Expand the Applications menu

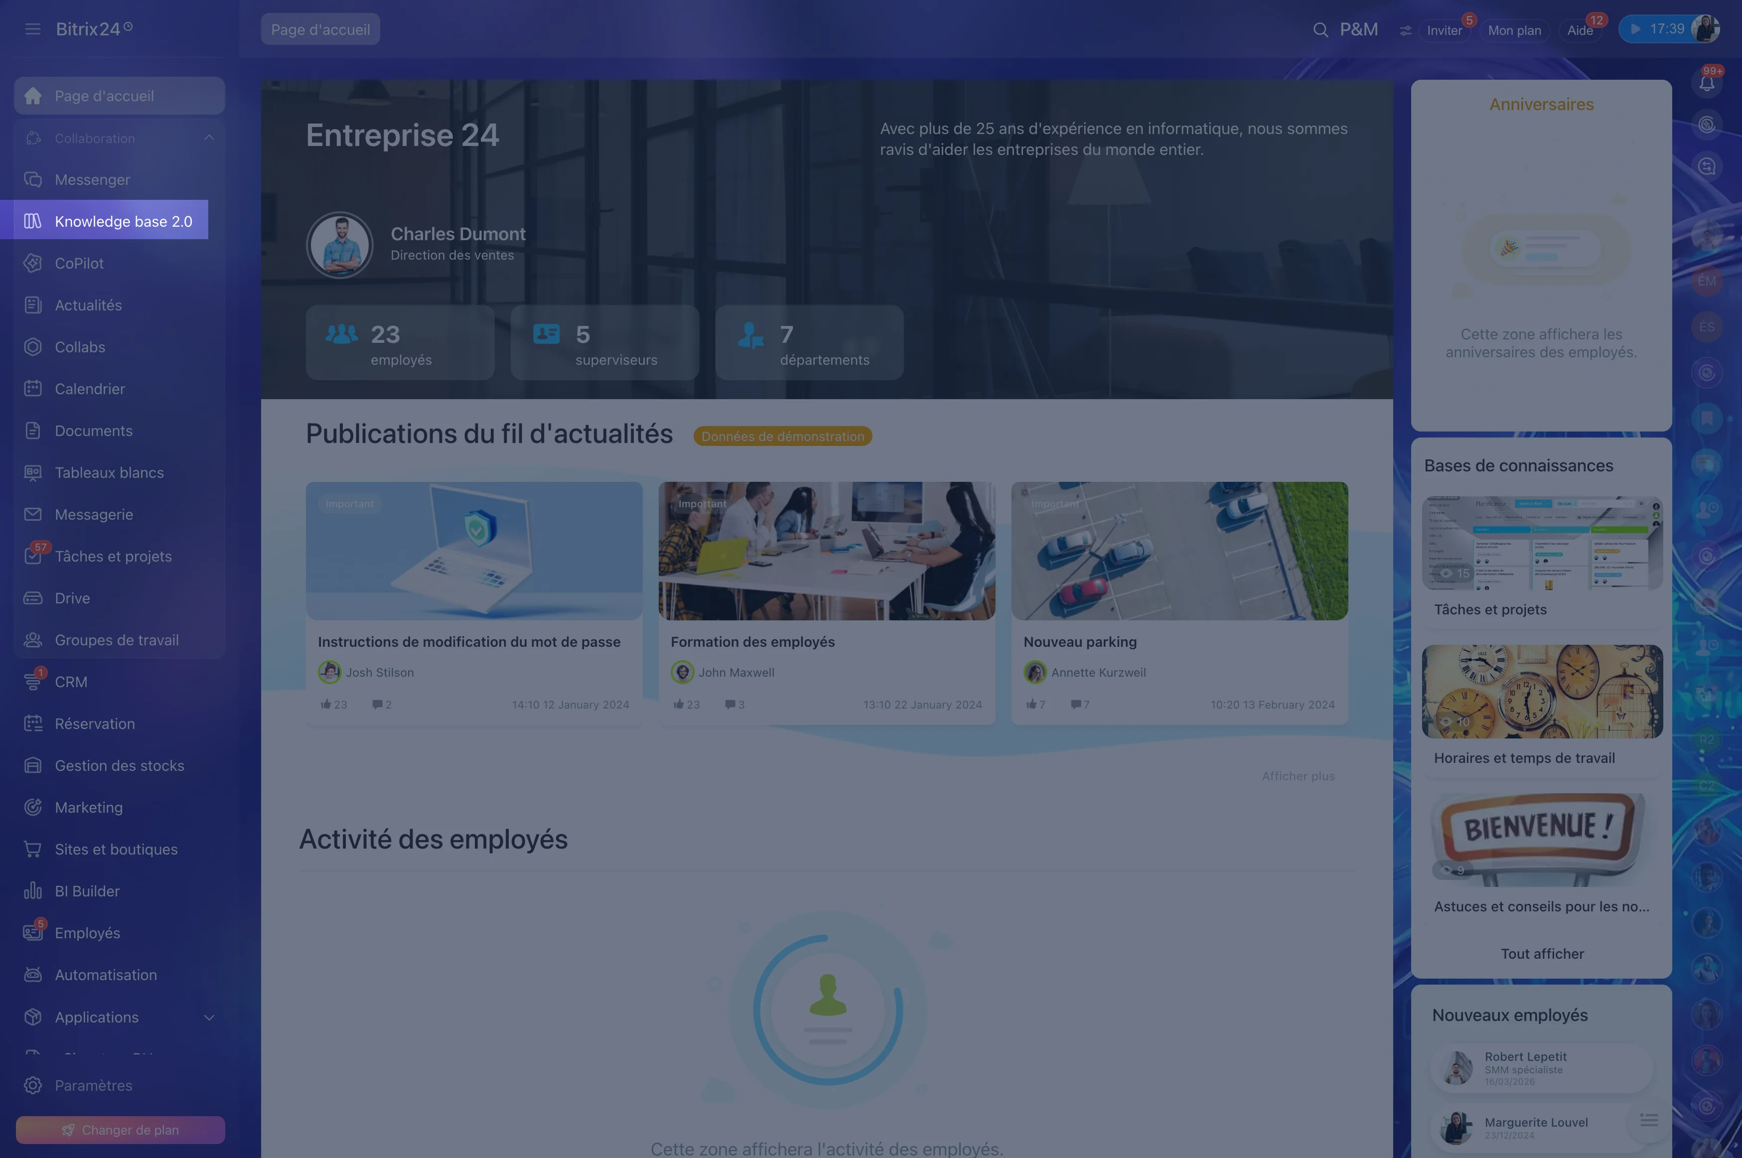pos(209,1017)
